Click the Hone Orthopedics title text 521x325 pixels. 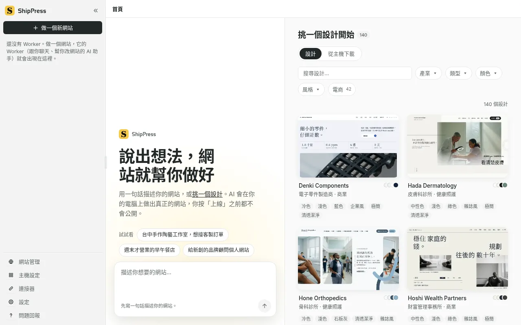pos(323,298)
